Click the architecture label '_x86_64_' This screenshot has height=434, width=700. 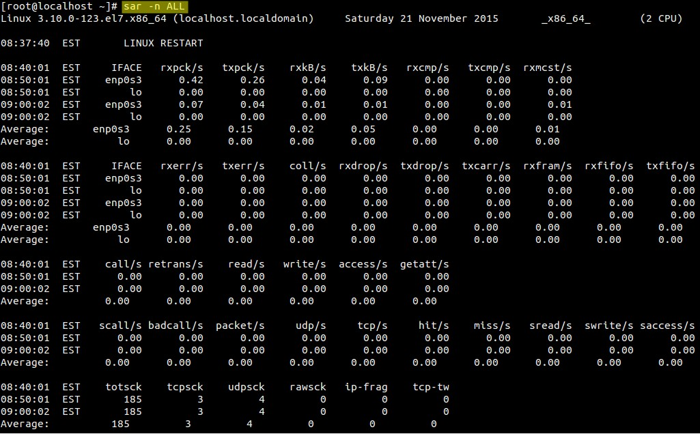tap(566, 19)
